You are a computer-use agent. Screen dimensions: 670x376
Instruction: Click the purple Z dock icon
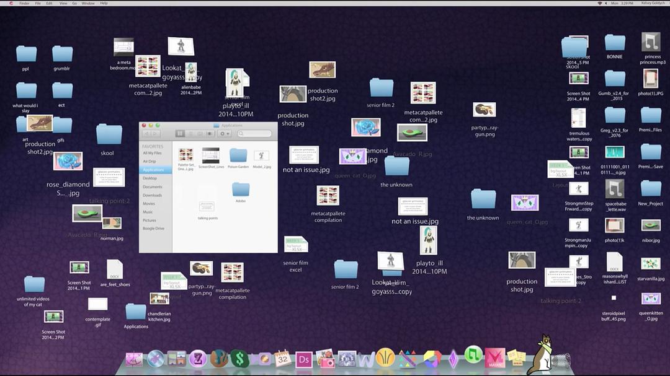pos(198,358)
